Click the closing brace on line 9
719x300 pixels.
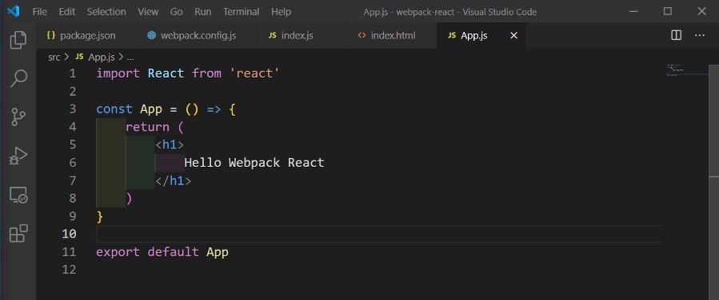[x=99, y=216]
